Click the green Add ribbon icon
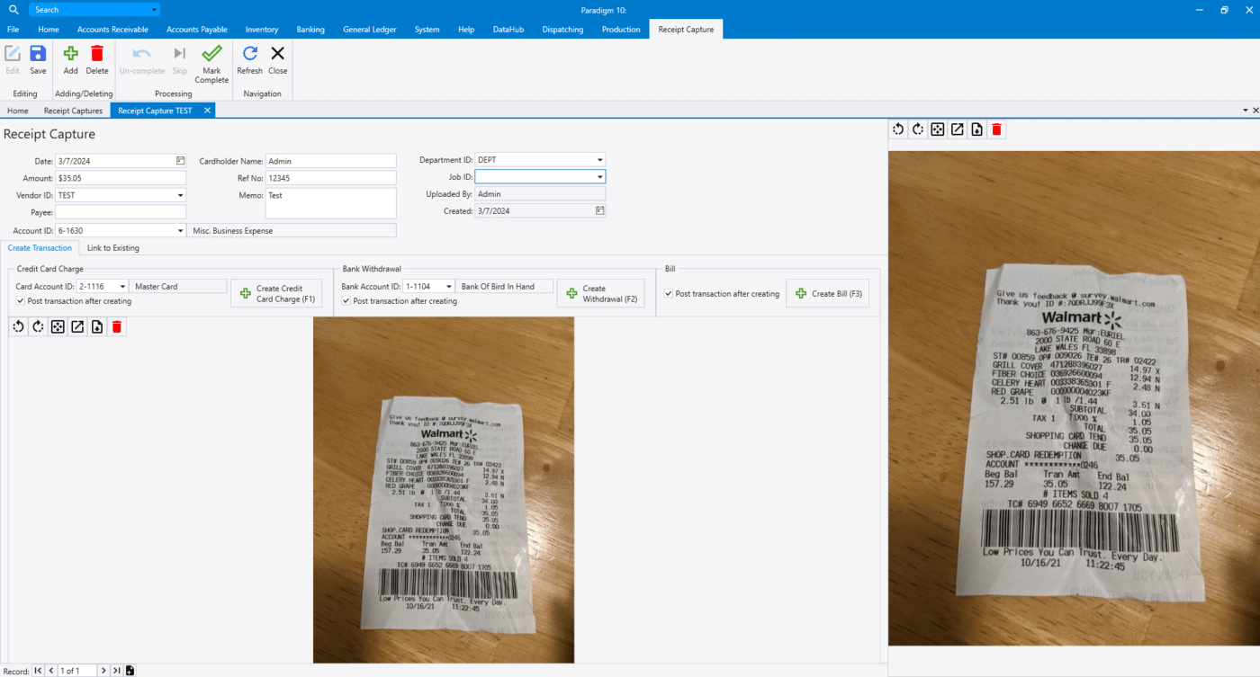The image size is (1260, 677). [x=70, y=54]
